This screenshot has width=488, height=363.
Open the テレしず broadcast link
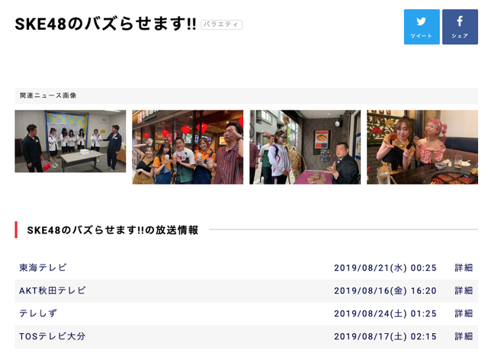[38, 313]
